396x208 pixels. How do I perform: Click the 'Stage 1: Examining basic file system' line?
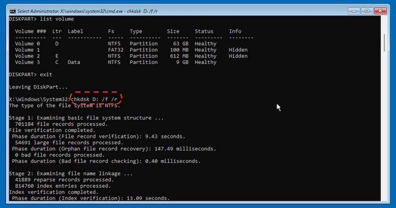tap(86, 118)
